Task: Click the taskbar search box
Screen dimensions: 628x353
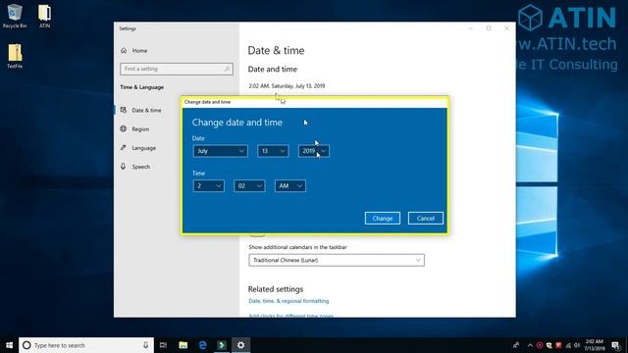Action: click(x=86, y=345)
